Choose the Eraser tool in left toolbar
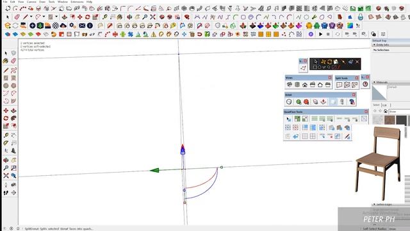 tap(13, 61)
